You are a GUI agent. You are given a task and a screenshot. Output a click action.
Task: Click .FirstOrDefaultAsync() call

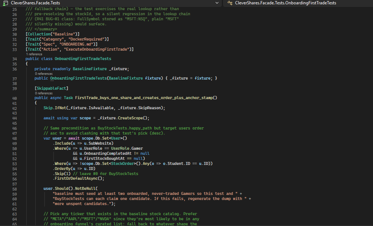[78, 178]
